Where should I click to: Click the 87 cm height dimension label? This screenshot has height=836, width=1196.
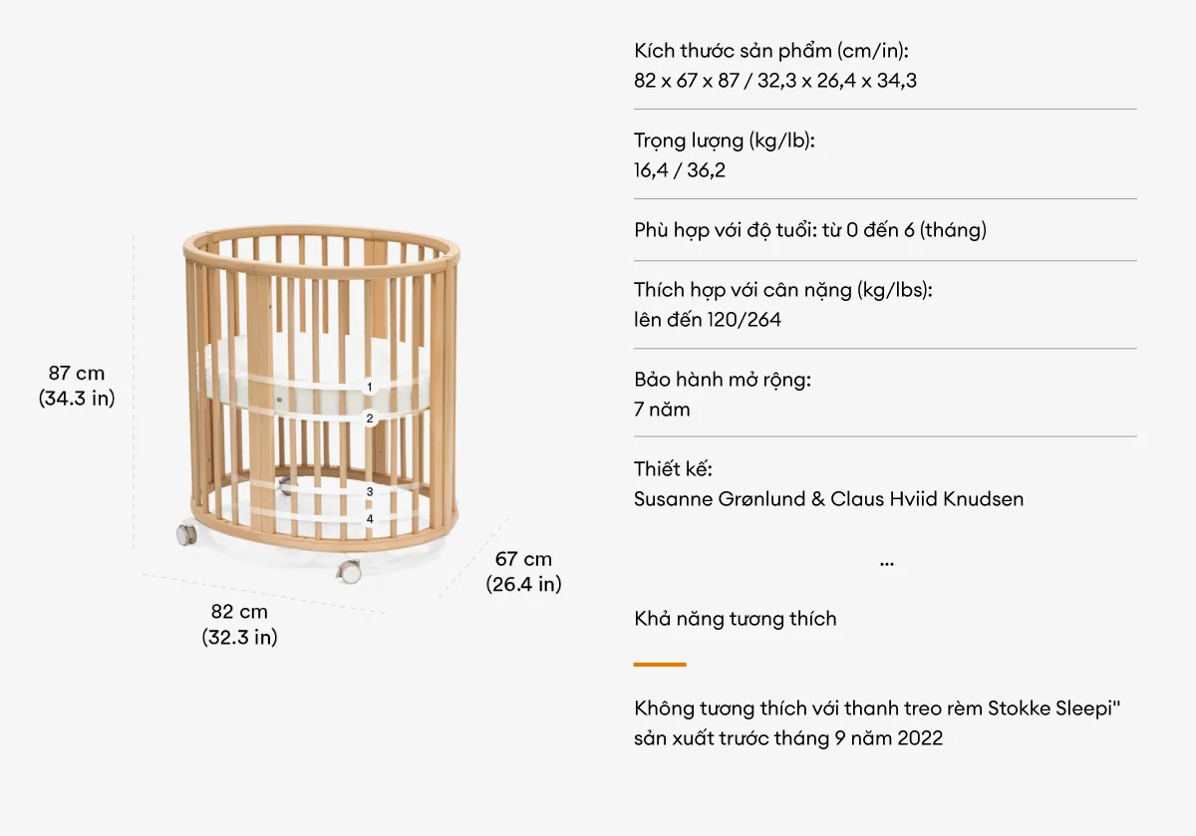77,386
